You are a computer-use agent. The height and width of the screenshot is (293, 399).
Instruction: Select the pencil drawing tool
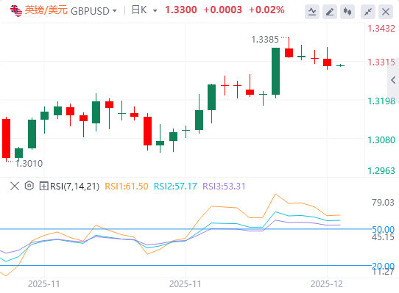coord(330,12)
